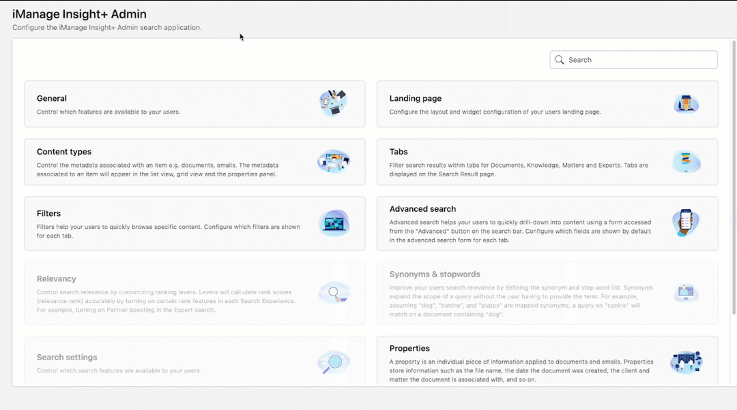Click the Content types illustration icon
Image resolution: width=737 pixels, height=410 pixels.
[x=333, y=161]
